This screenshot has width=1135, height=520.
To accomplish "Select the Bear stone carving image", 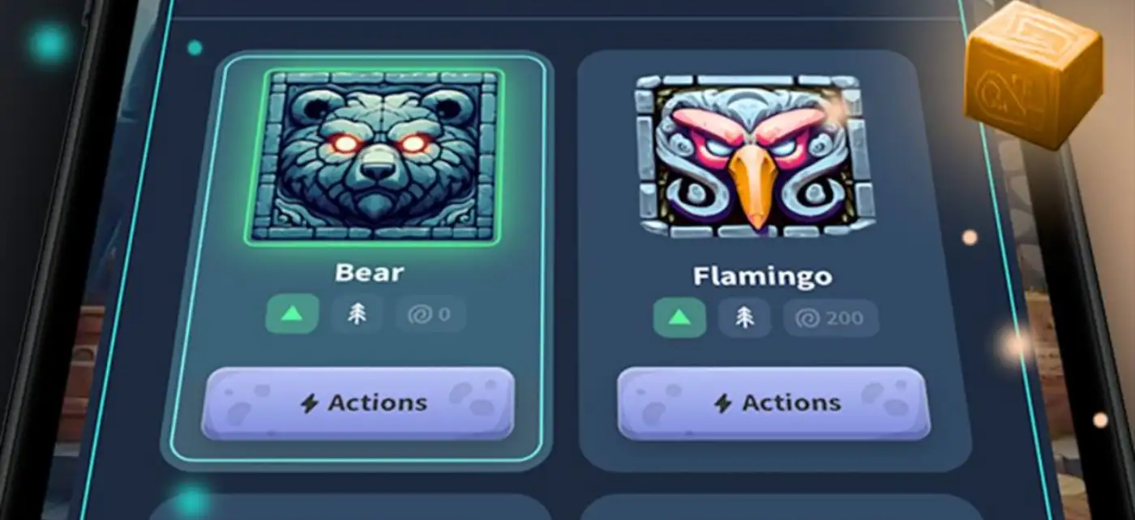I will [x=374, y=156].
